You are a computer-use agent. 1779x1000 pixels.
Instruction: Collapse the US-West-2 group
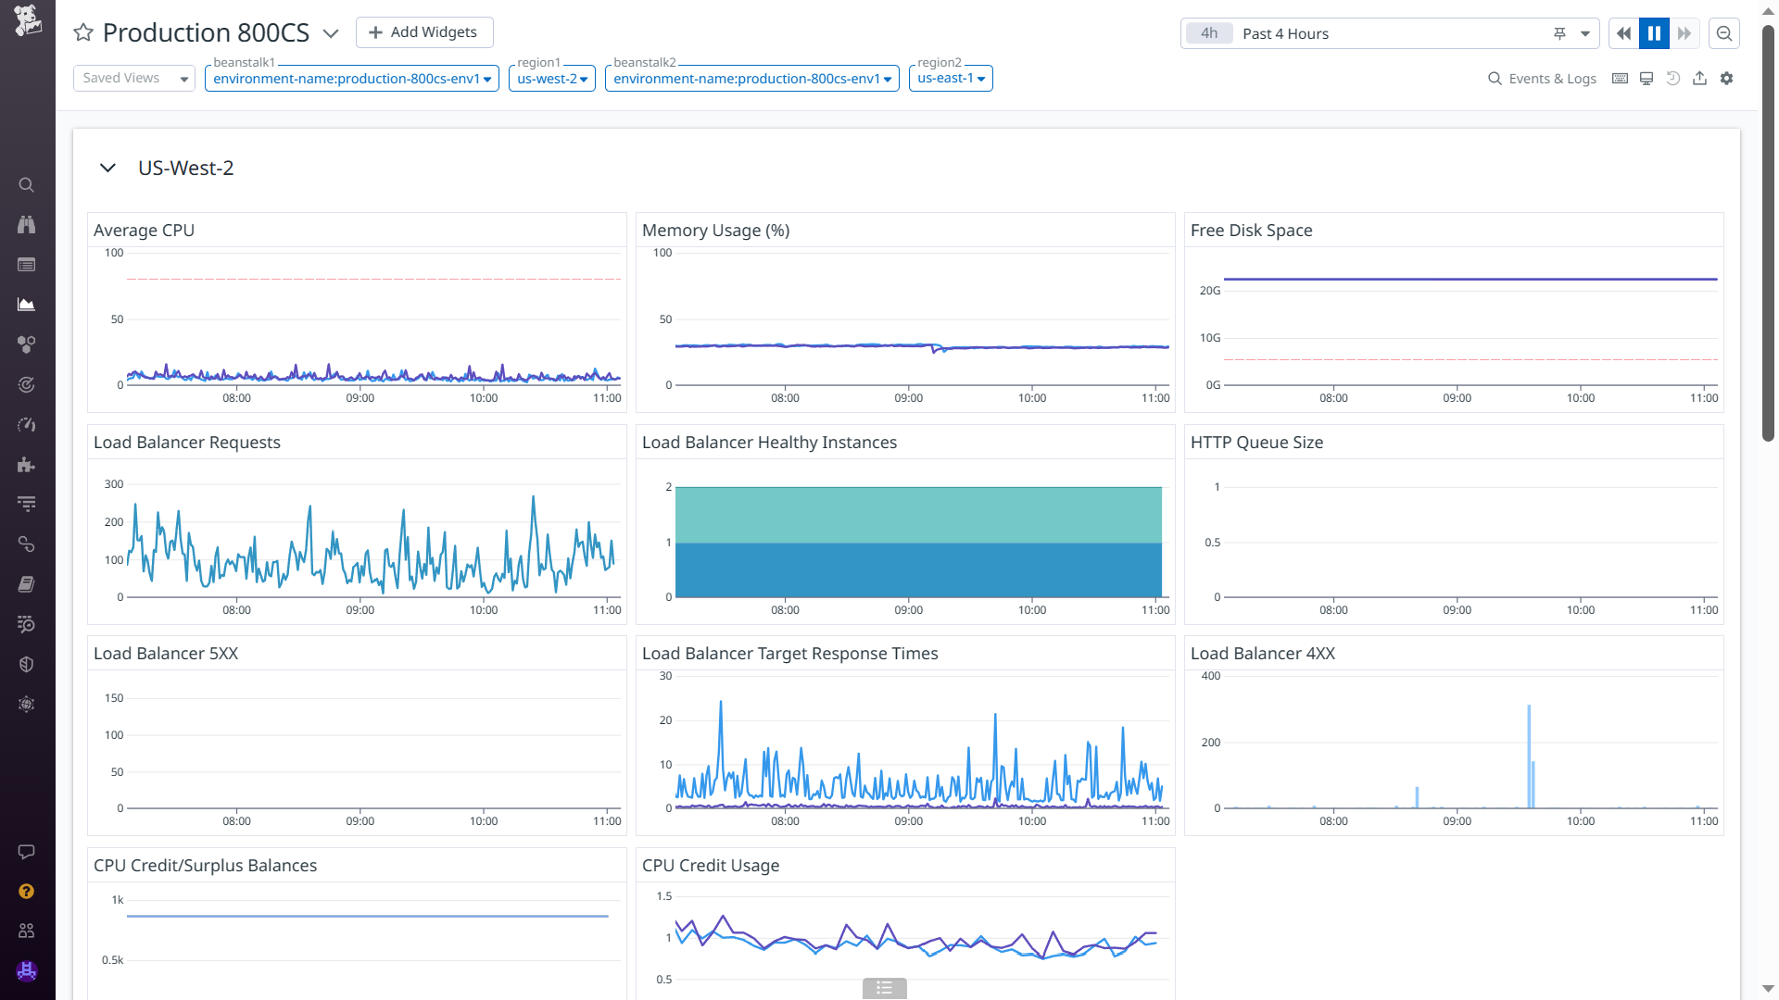coord(107,169)
